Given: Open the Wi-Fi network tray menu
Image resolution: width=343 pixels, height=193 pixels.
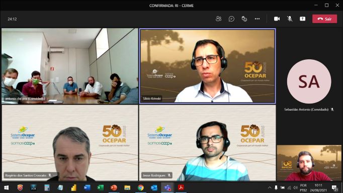Looking at the screenshot, I should coord(289,188).
